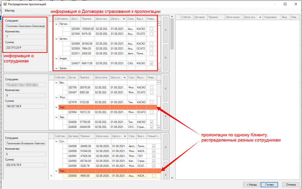Tick the checkbox for contract 320398

[x=152, y=29]
